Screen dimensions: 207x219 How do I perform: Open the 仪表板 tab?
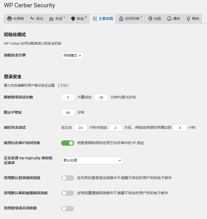coord(15,19)
